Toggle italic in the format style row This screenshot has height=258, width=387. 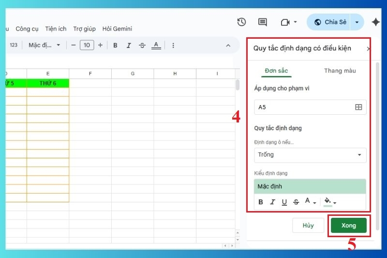(x=272, y=202)
